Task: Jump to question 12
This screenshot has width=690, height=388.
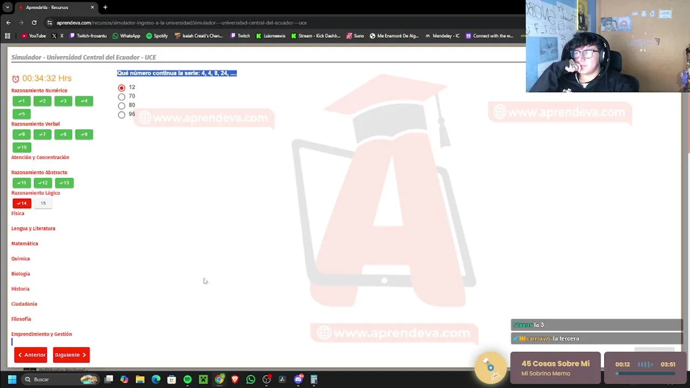Action: click(x=43, y=183)
